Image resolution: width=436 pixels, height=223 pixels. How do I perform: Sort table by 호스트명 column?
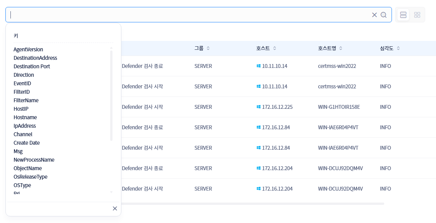[341, 48]
